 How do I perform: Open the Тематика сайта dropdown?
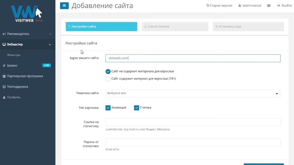[x=193, y=93]
